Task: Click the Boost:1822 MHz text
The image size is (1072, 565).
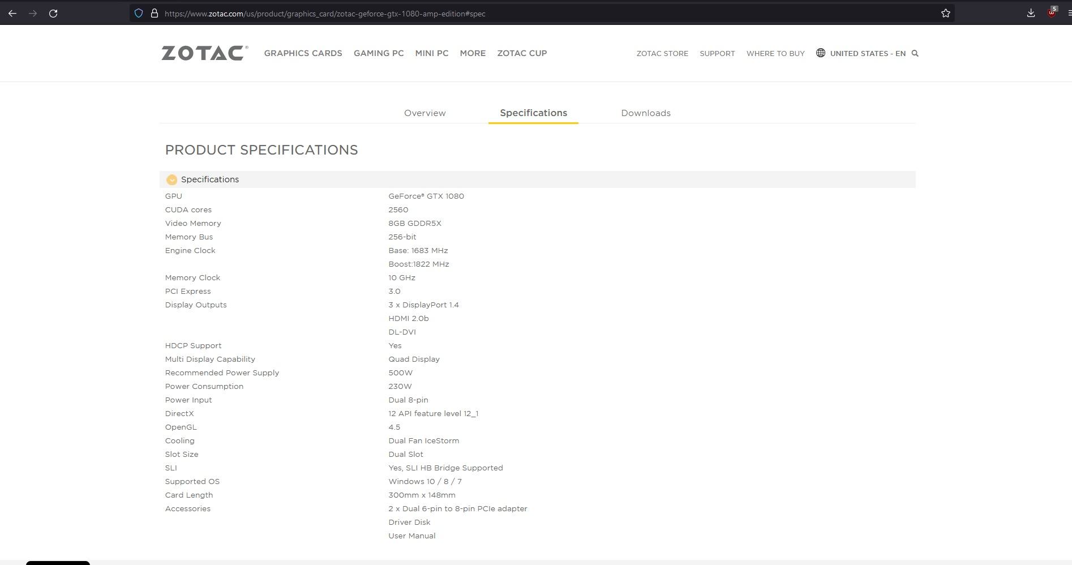Action: click(419, 264)
